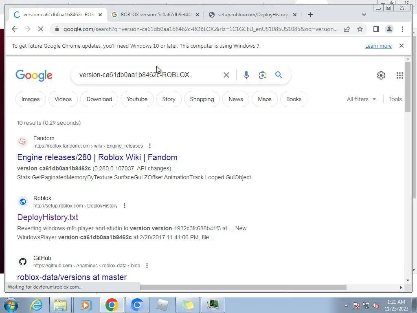Filter results by Books
The width and height of the screenshot is (417, 313).
coord(294,99)
